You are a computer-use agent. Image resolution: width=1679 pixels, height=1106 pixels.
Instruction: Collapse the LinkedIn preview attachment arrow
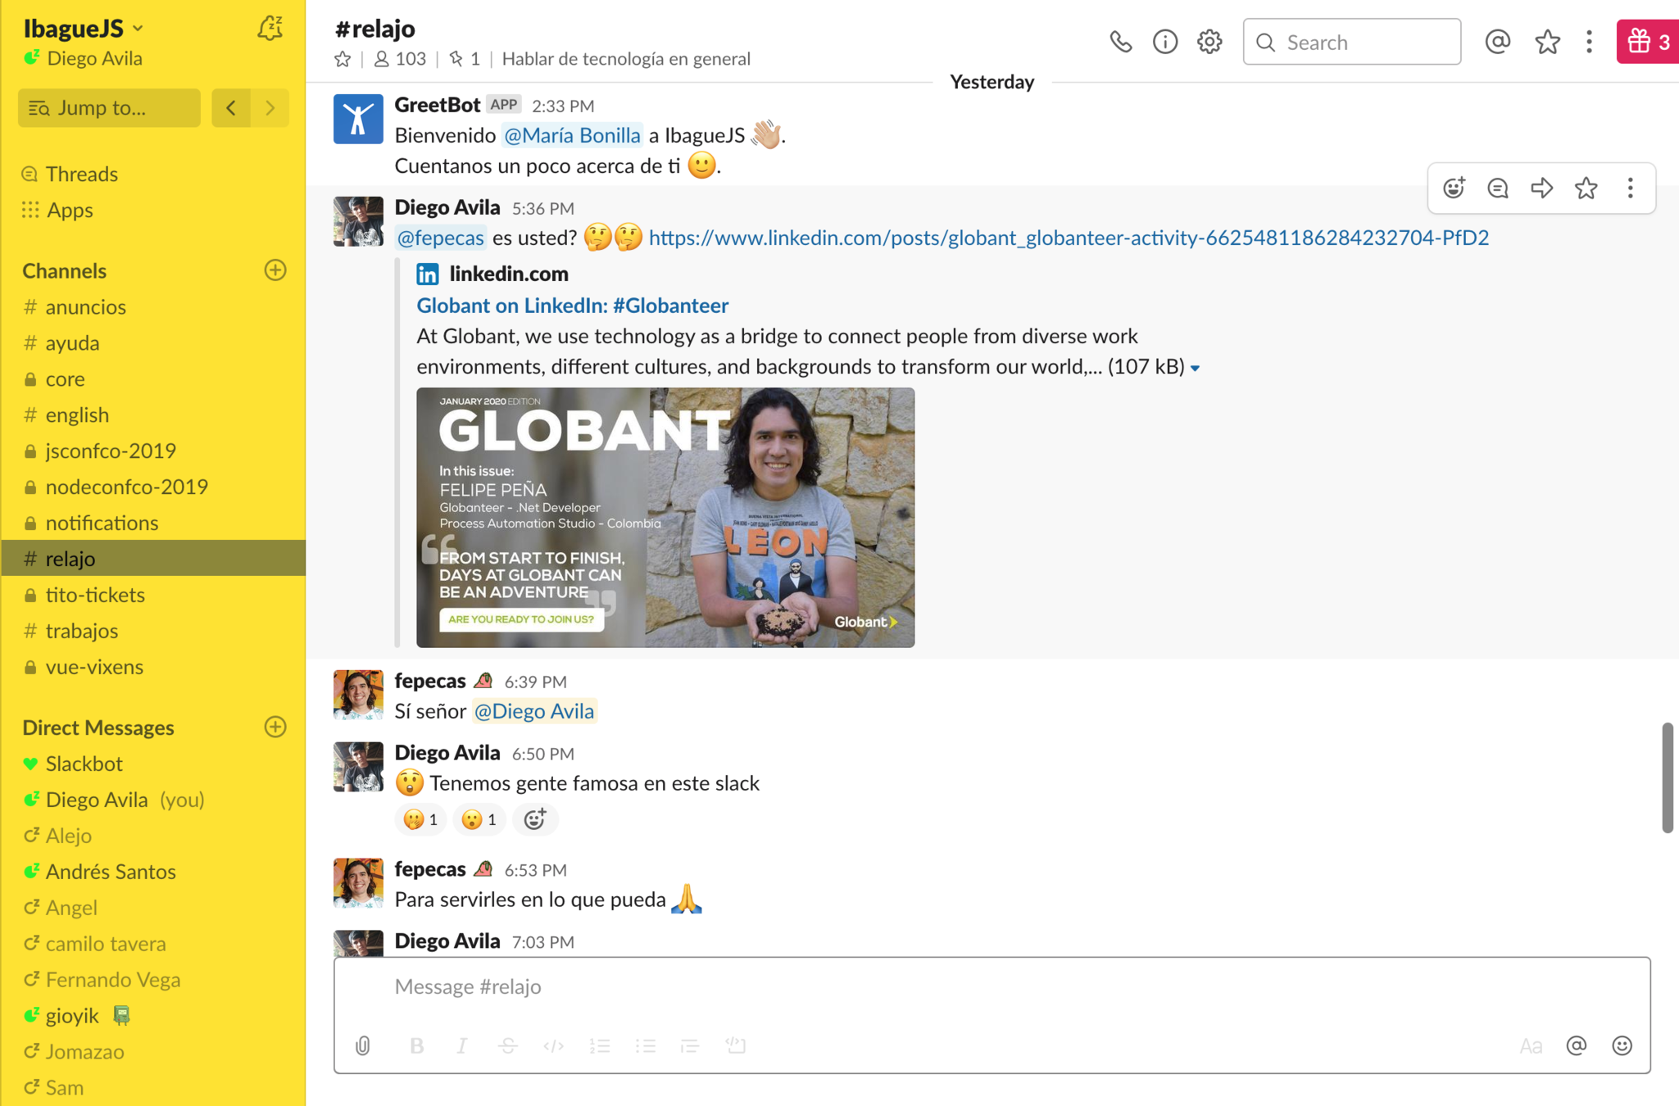(1195, 368)
